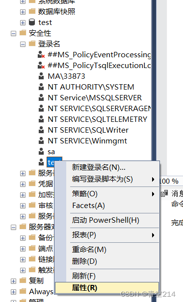Expand the 端点 node
The image size is (183, 302).
click(23, 249)
